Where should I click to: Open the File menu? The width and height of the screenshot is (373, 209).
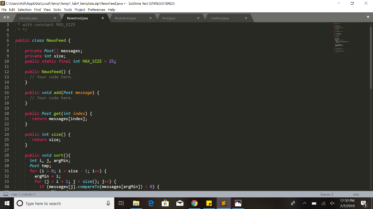(x=4, y=10)
